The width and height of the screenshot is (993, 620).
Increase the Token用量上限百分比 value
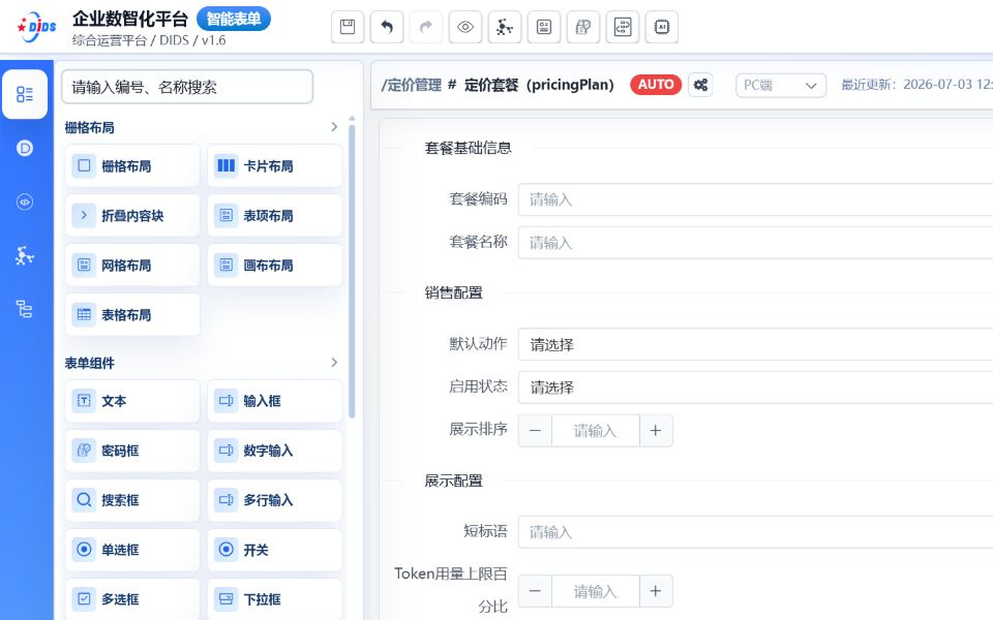pyautogui.click(x=656, y=591)
